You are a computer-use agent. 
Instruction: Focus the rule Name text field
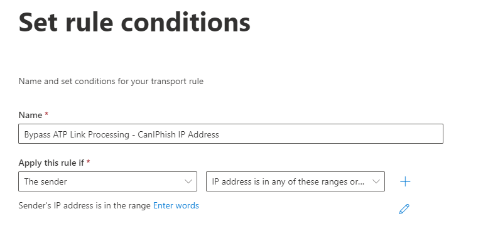[x=230, y=134]
